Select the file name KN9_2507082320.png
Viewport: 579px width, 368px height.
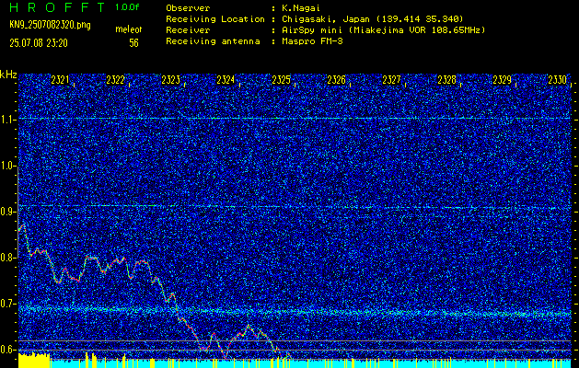click(50, 25)
